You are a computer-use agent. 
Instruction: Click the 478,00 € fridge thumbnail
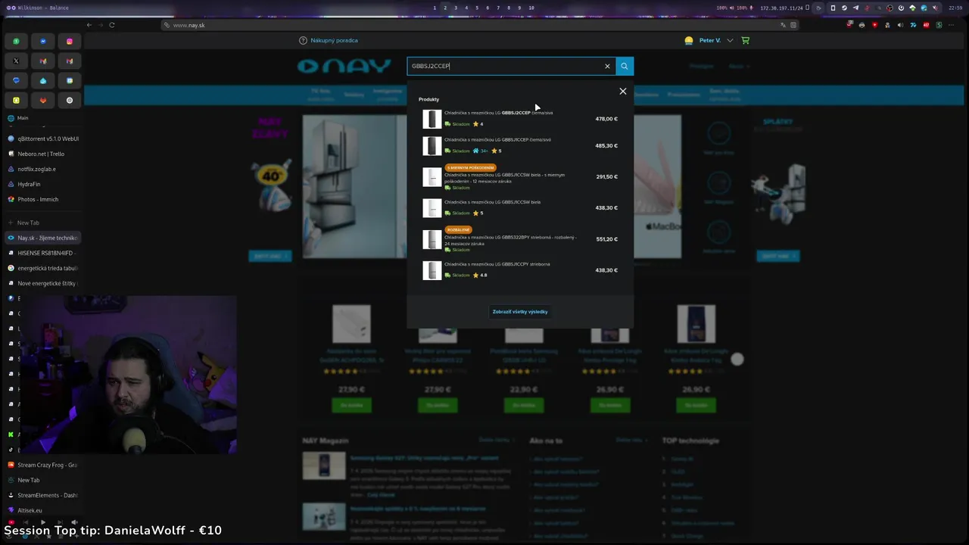[x=432, y=119]
